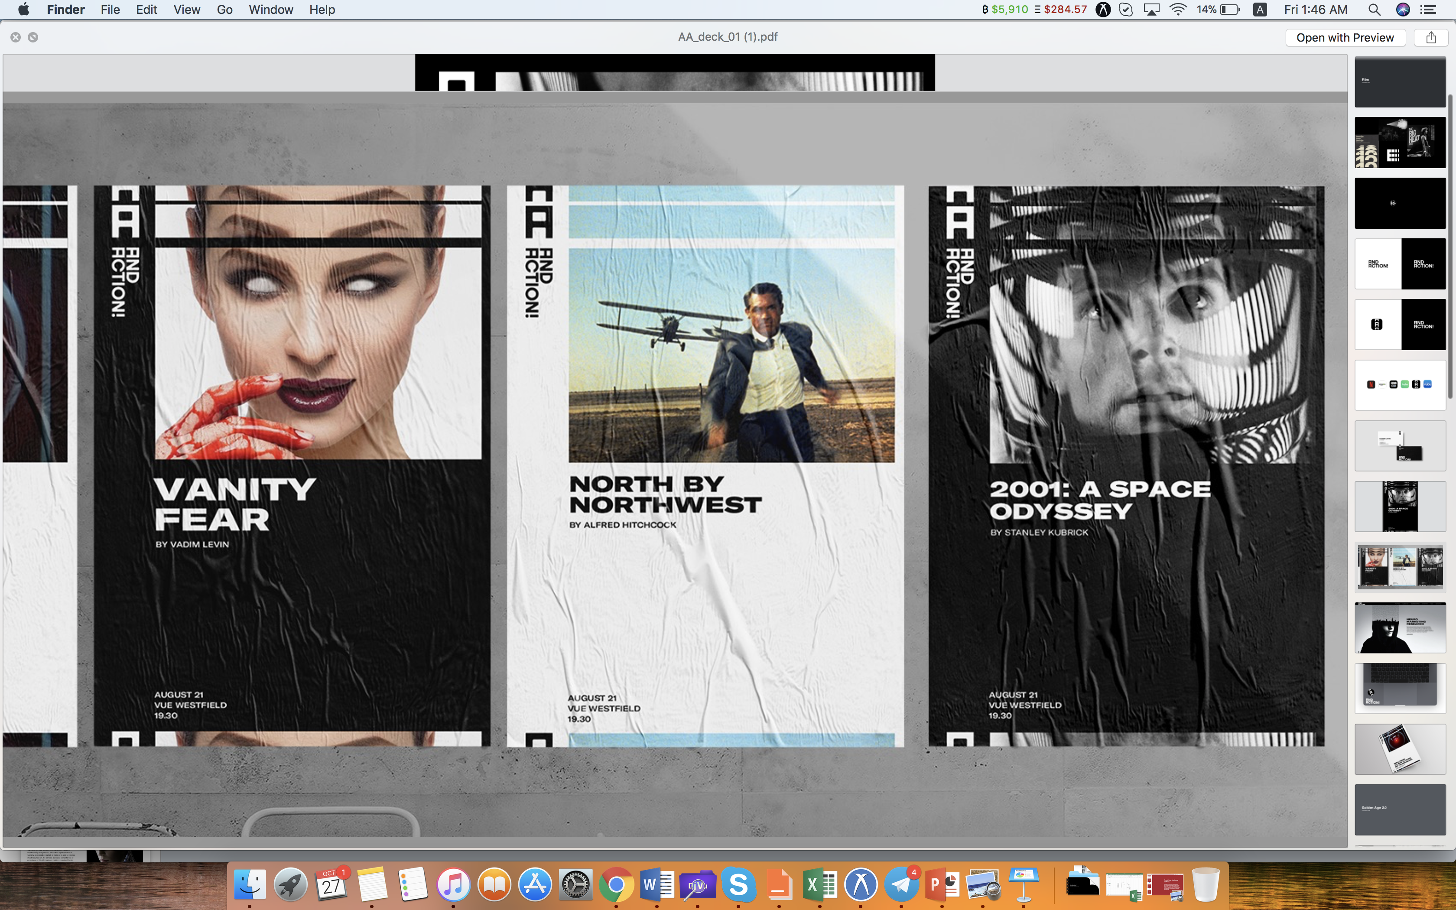Click the Ethereum price $284.57 ticker
Screen dimensions: 1456x910
click(x=1061, y=10)
